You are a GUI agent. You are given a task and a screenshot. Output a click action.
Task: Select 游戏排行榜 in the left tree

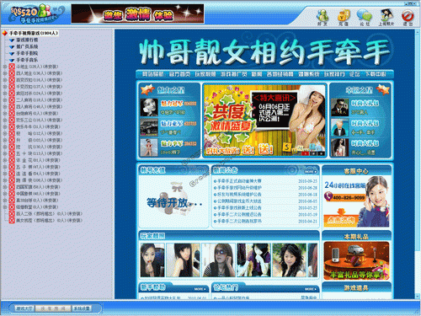click(27, 40)
